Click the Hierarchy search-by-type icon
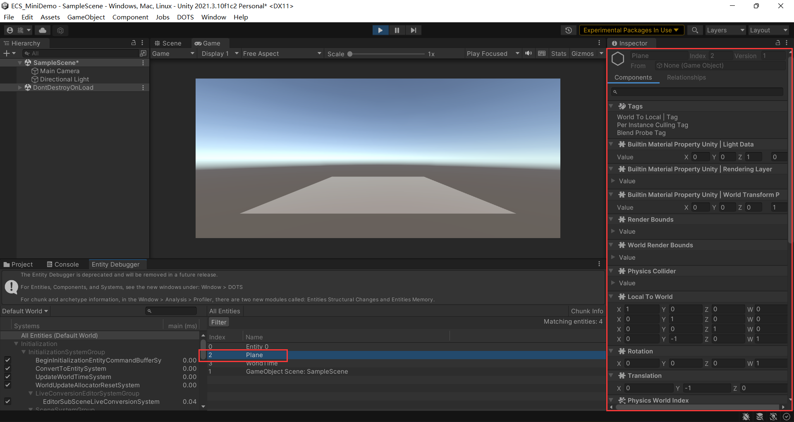Image resolution: width=794 pixels, height=422 pixels. coord(143,53)
